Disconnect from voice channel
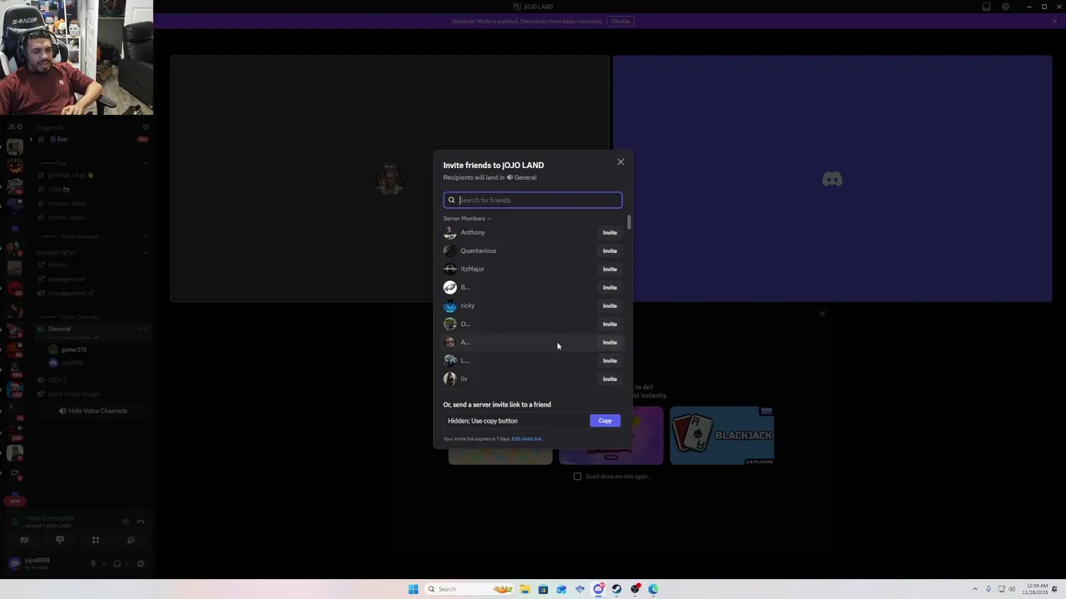Viewport: 1066px width, 599px height. [x=141, y=522]
